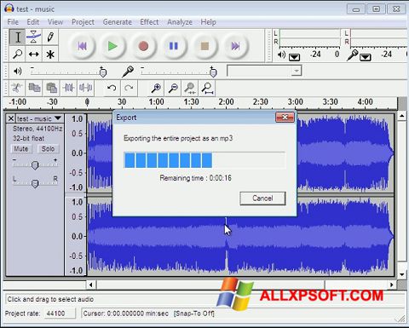
Task: Mute the test - music track
Action: [21, 149]
